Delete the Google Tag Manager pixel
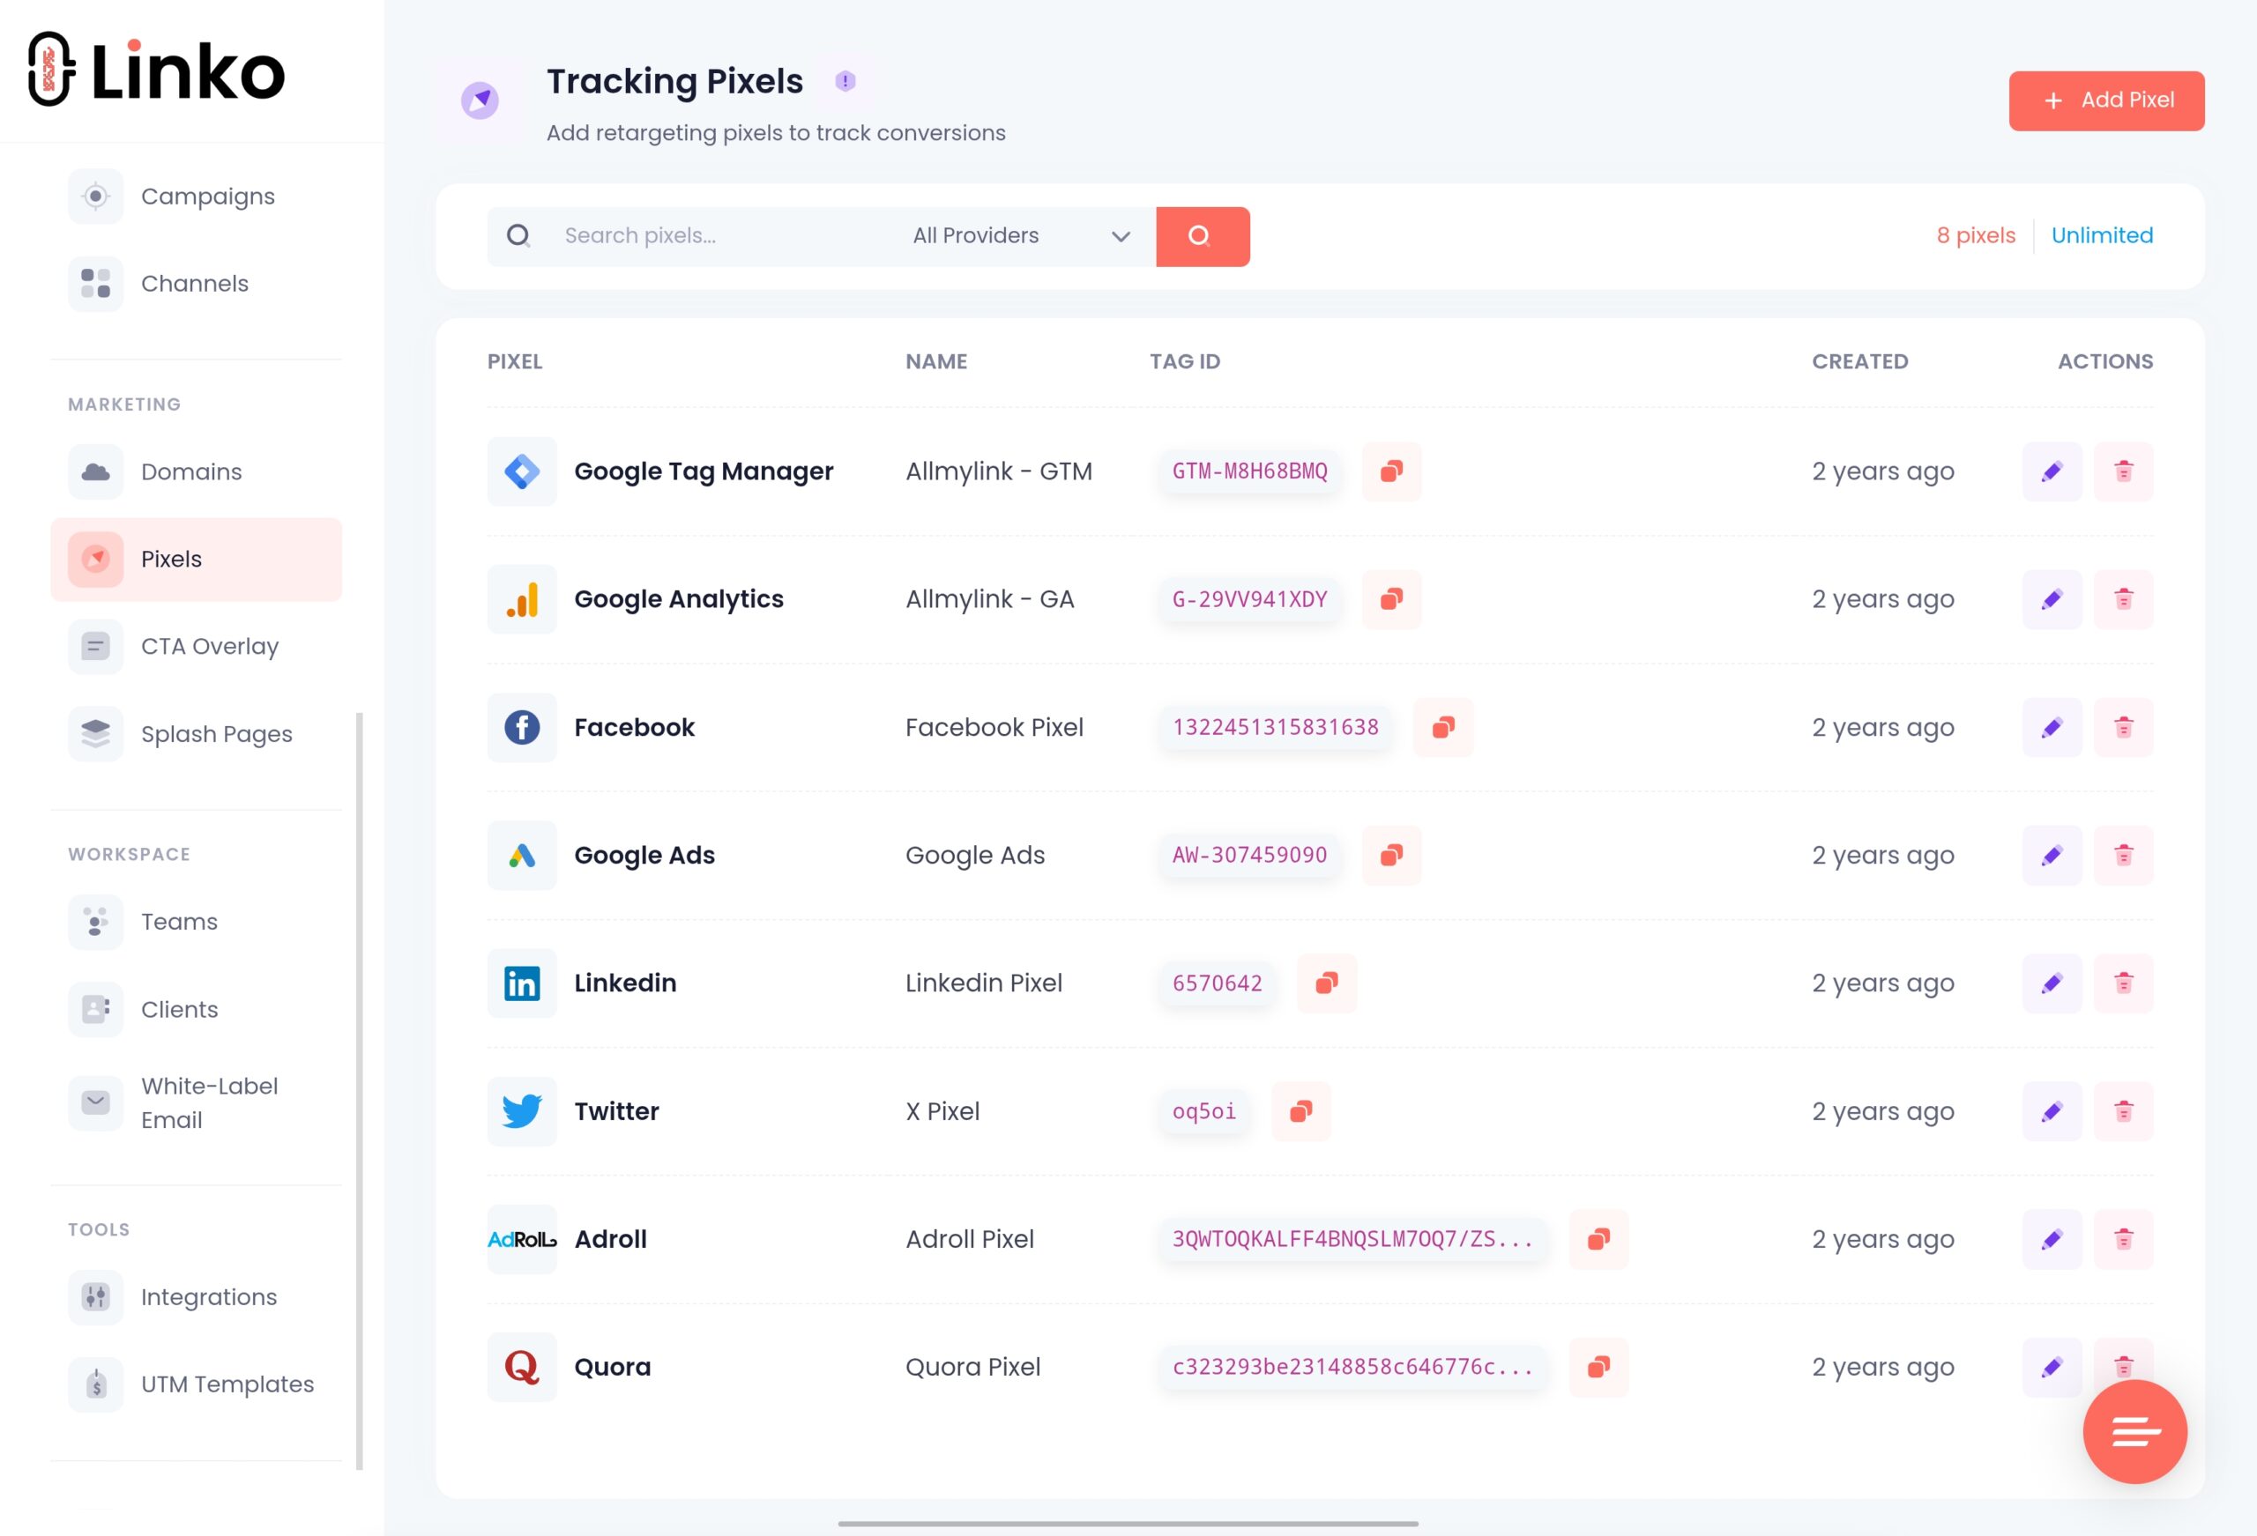Screen dimensions: 2257x1536 click(2124, 471)
